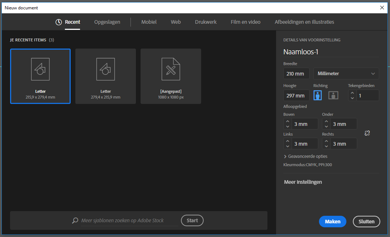Select landscape orientation icon

(333, 95)
